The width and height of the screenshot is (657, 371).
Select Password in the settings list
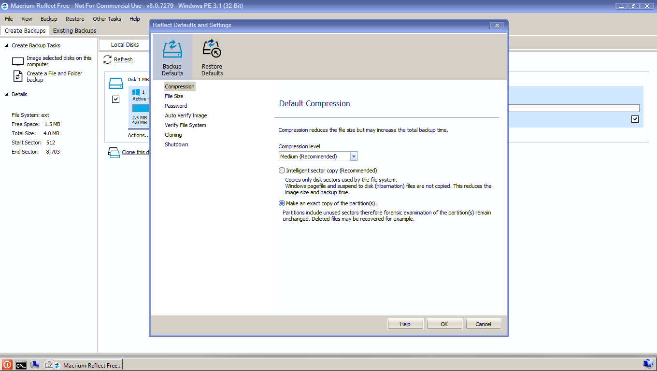[176, 106]
